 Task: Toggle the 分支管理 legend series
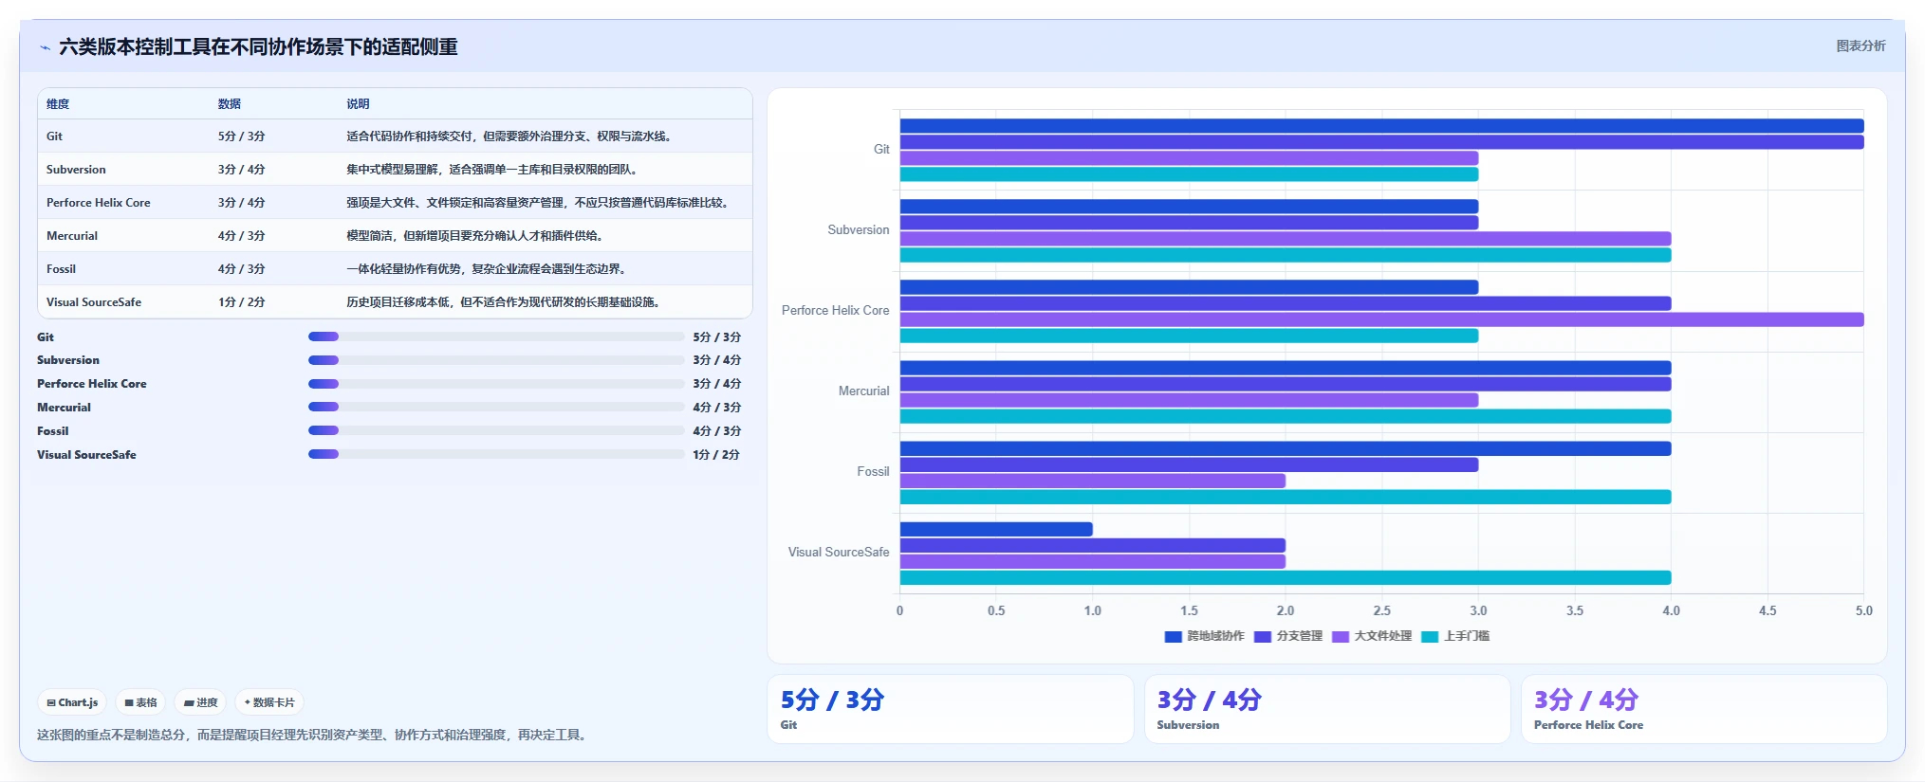tap(1288, 636)
